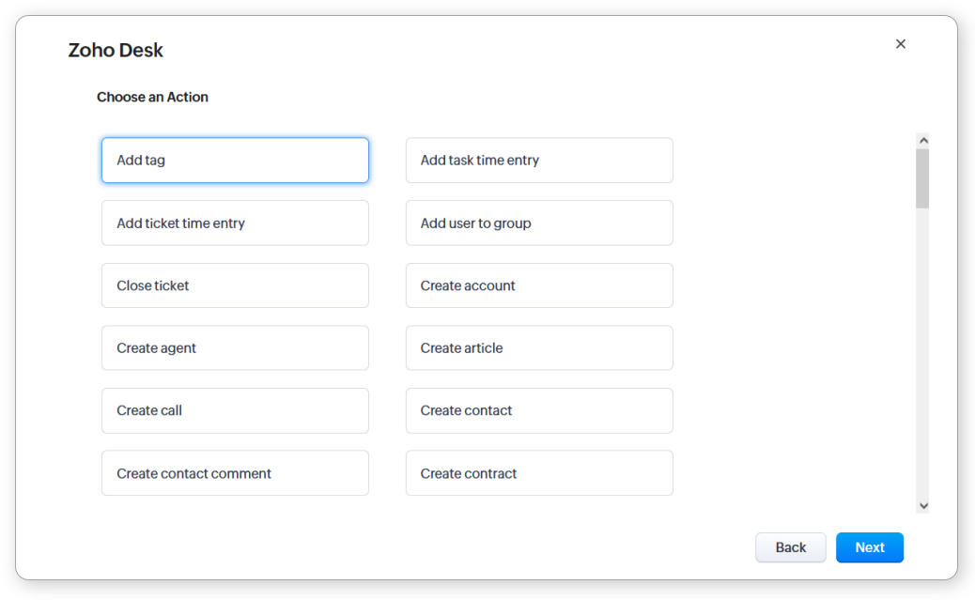The image size is (975, 600).
Task: Click the action list scrollbar thumb
Action: (922, 178)
